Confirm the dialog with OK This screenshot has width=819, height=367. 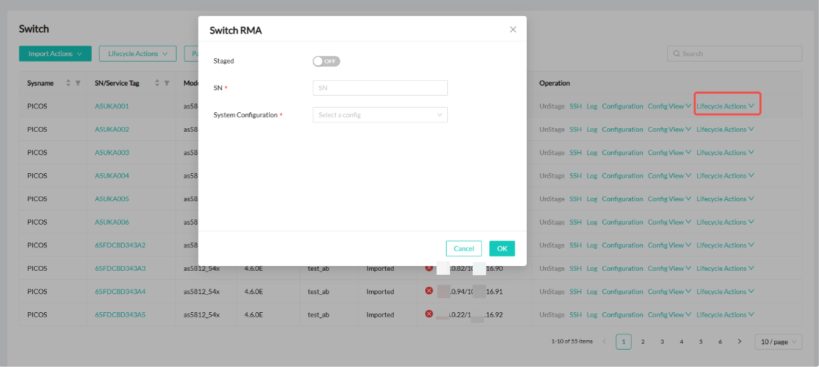tap(501, 249)
